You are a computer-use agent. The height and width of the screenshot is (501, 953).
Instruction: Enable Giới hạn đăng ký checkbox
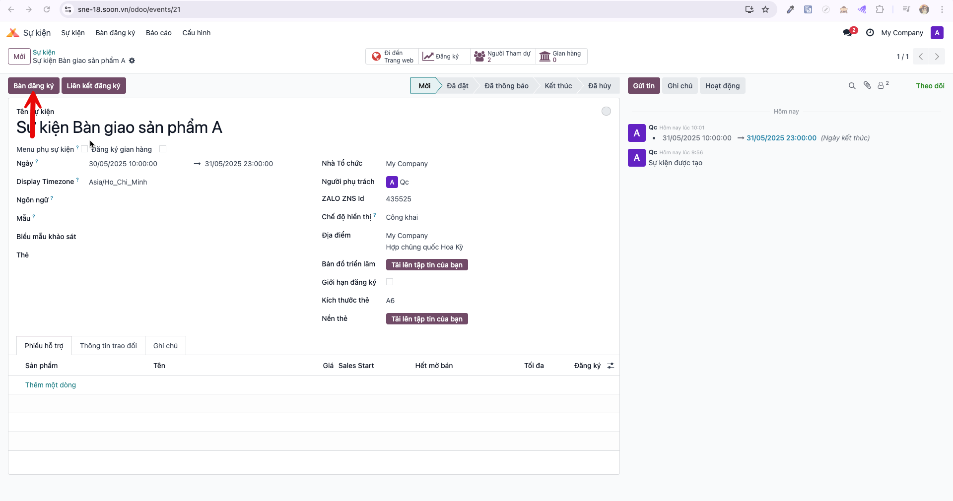[x=390, y=282]
